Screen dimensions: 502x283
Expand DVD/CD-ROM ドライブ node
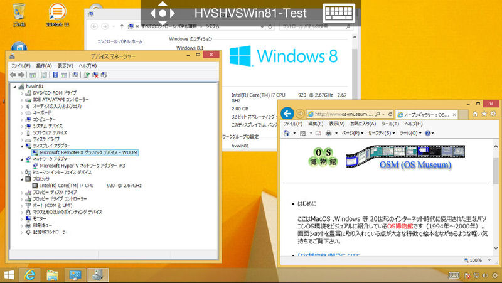click(22, 93)
